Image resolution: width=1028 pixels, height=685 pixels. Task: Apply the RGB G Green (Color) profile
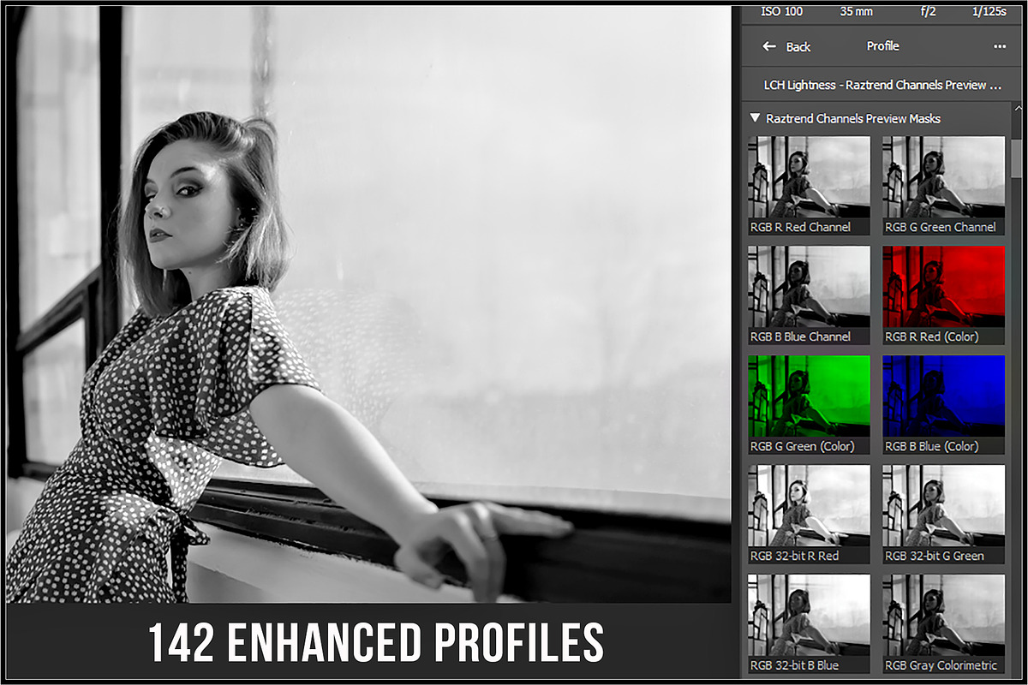pos(809,396)
